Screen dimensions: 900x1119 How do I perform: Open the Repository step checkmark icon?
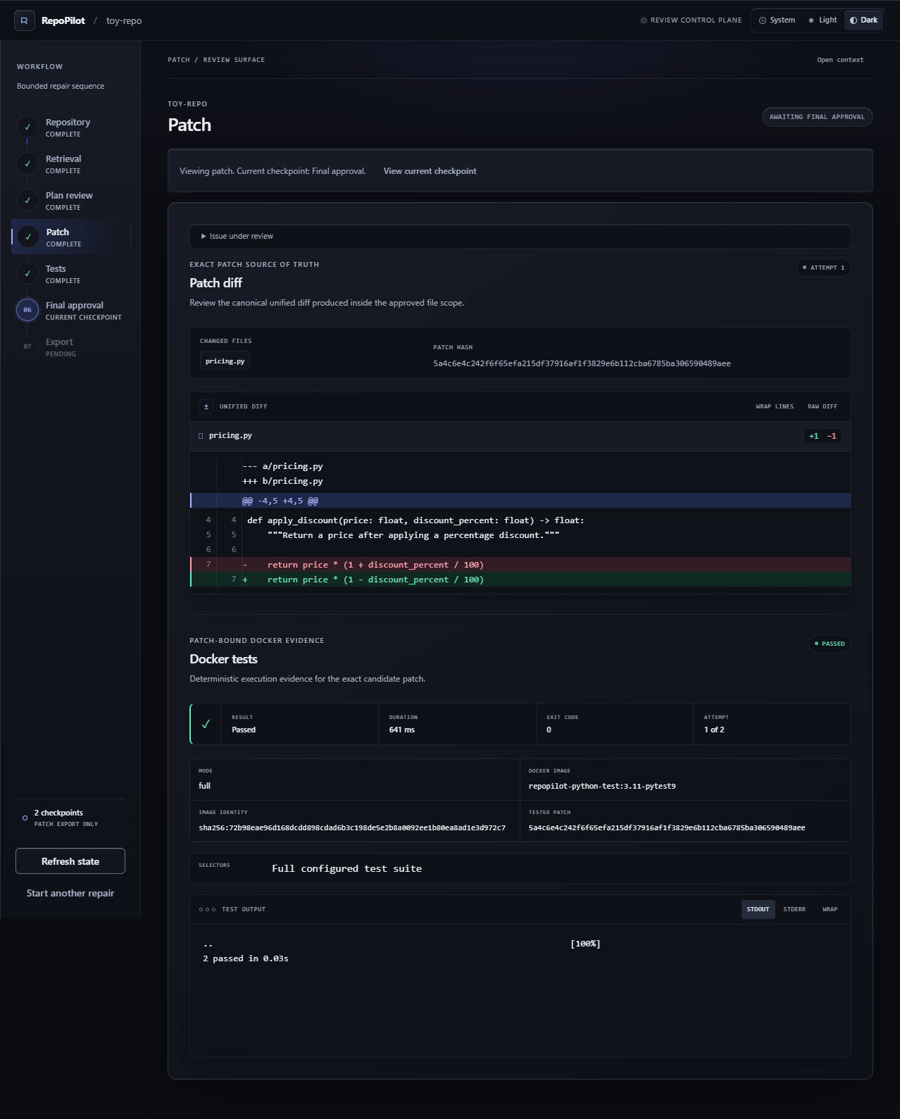27,127
